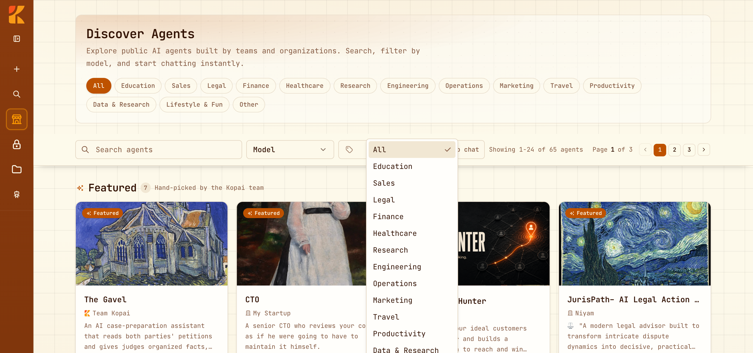Click the Kopai logo icon
753x353 pixels.
[17, 15]
